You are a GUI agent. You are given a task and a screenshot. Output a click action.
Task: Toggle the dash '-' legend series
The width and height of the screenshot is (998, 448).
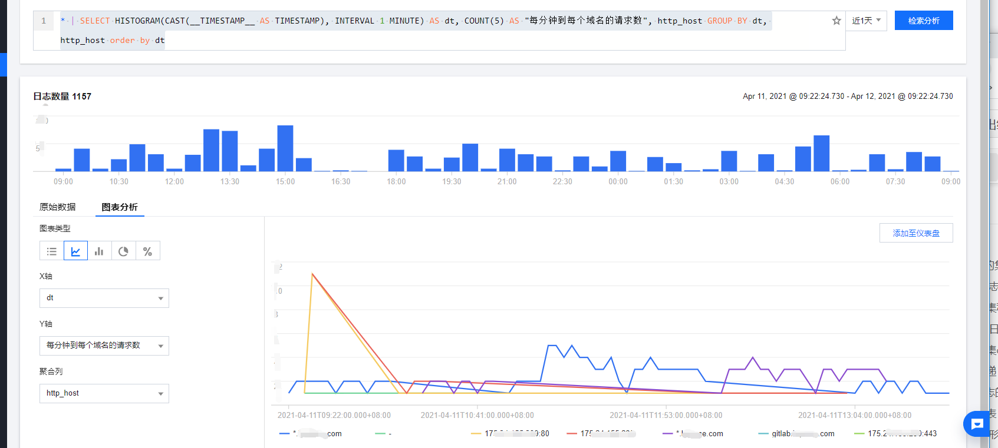point(383,434)
